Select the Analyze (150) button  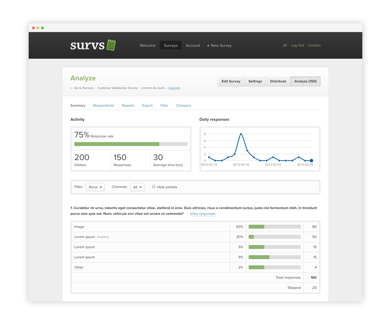(306, 81)
